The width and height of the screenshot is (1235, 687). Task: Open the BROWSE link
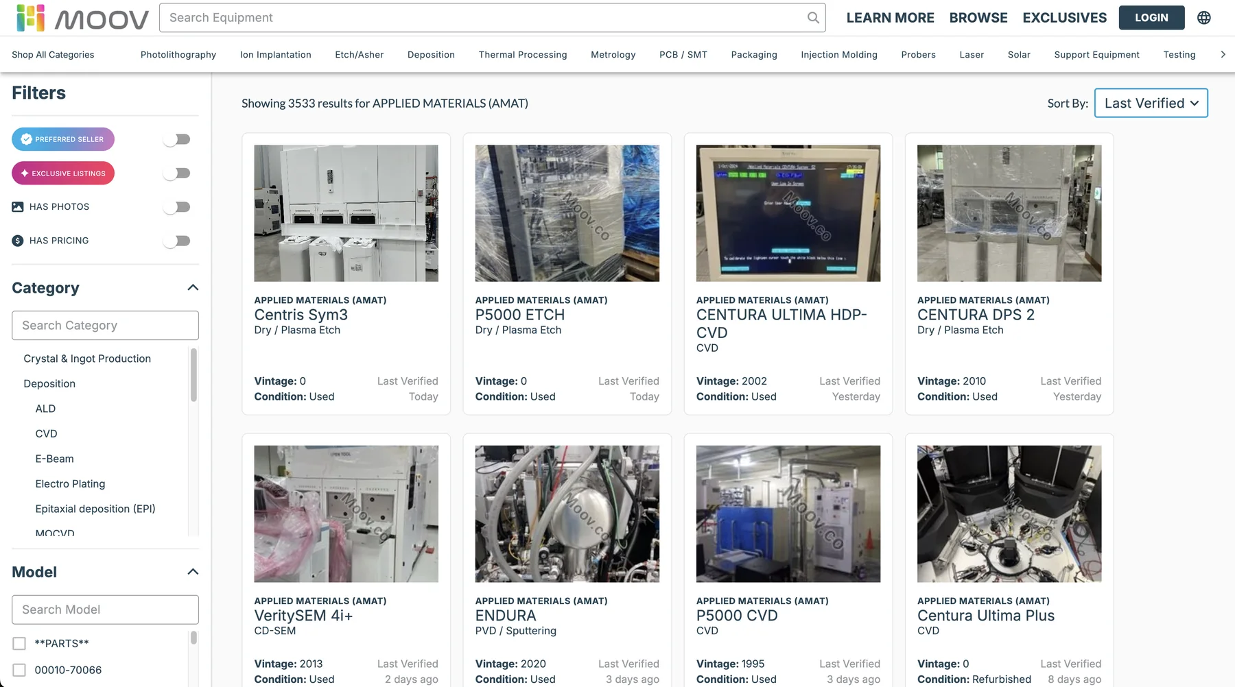[978, 18]
